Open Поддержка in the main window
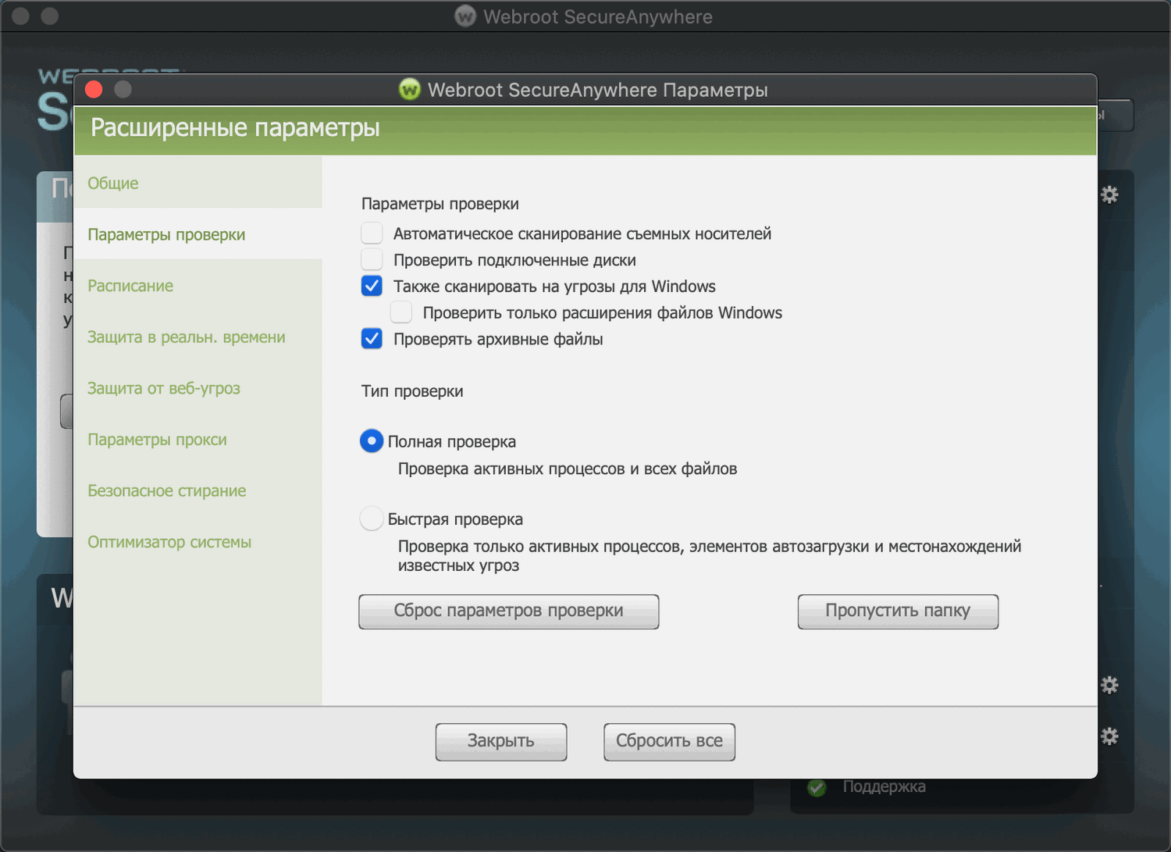1171x852 pixels. pos(884,786)
